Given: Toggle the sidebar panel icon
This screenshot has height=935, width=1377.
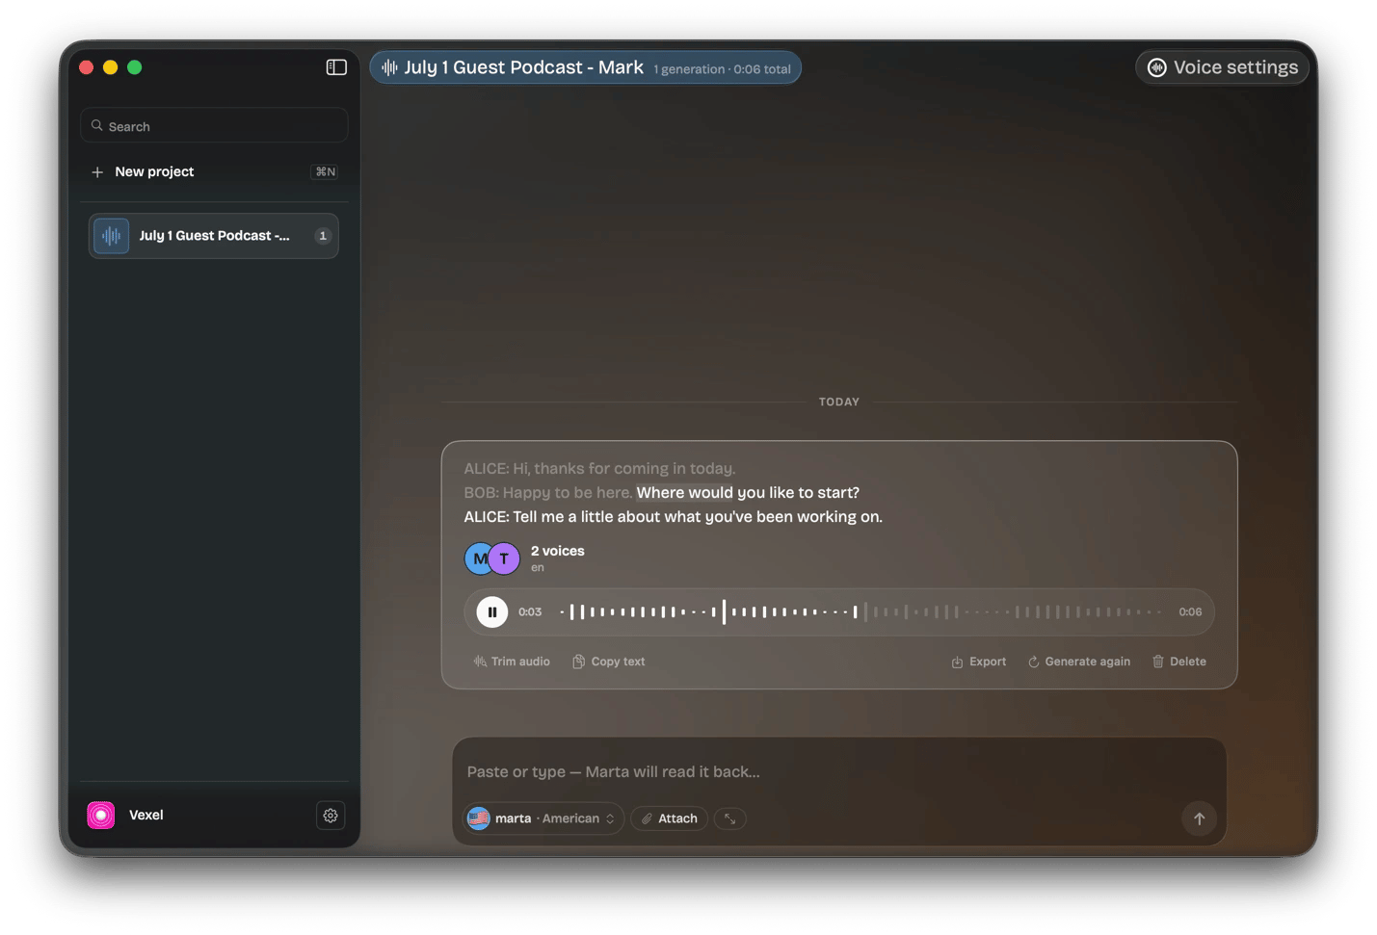Looking at the screenshot, I should pyautogui.click(x=336, y=67).
